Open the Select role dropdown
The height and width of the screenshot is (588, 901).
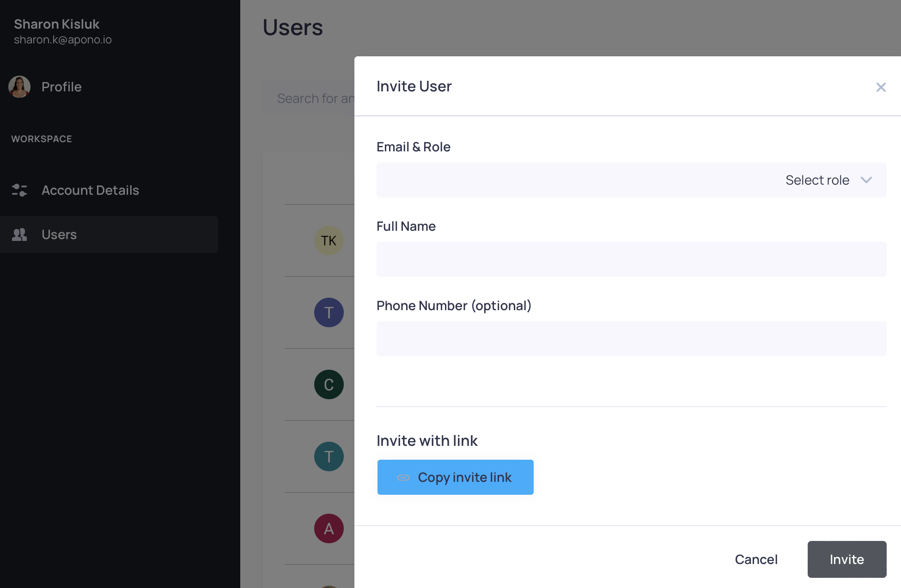pos(817,180)
